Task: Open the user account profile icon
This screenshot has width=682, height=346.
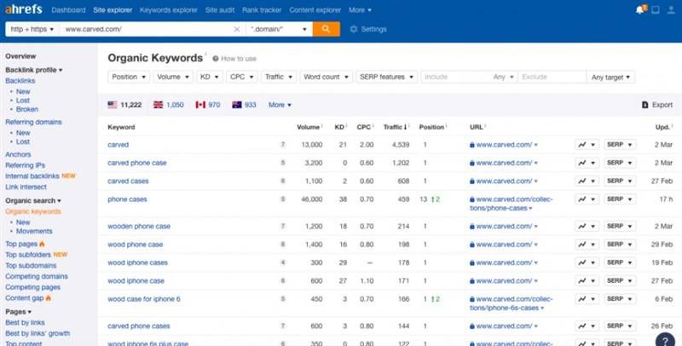Action: click(671, 10)
